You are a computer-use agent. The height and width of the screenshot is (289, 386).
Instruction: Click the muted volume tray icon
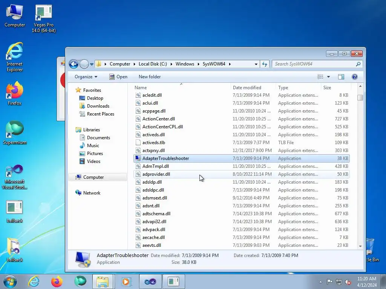click(348, 282)
